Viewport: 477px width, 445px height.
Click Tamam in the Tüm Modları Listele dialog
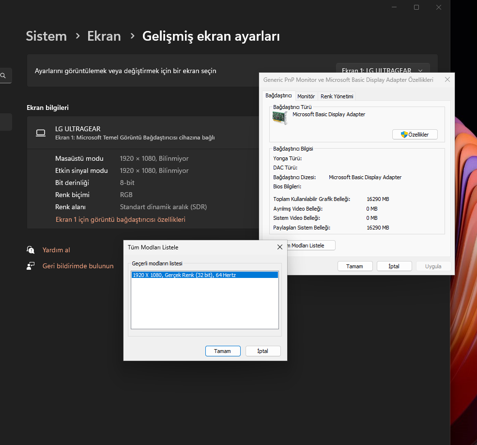223,351
